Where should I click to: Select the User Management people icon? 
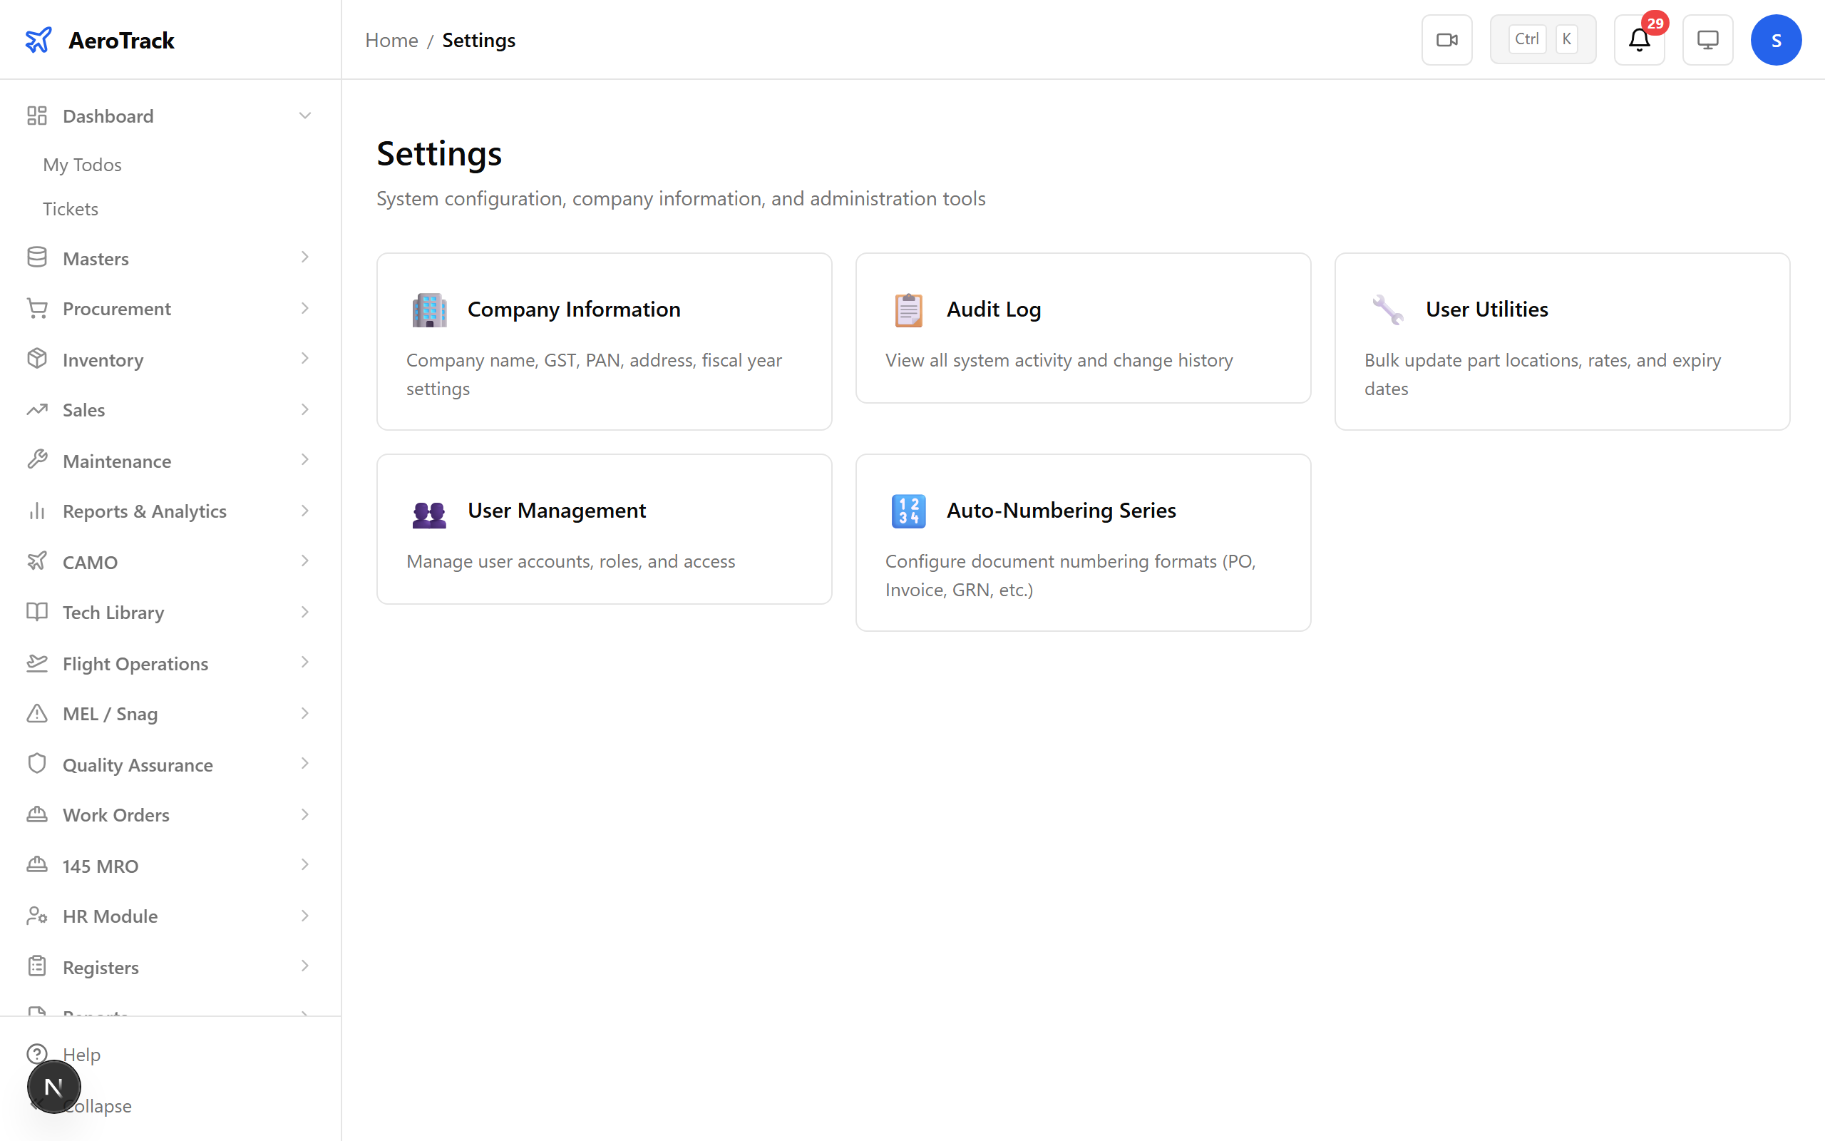click(429, 511)
